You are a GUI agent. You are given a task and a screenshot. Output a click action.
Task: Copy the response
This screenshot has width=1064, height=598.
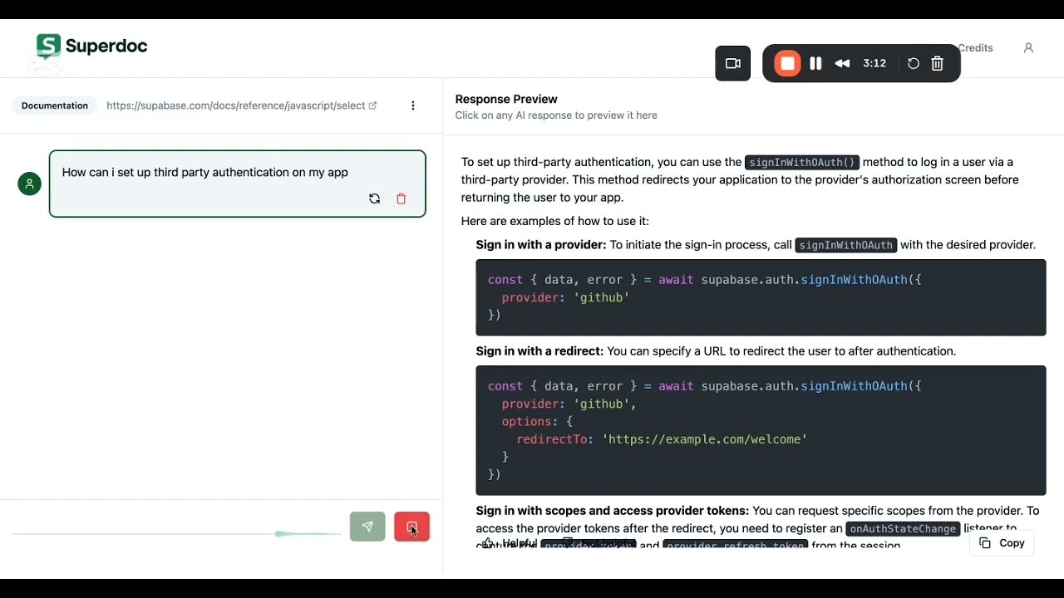(x=1002, y=543)
